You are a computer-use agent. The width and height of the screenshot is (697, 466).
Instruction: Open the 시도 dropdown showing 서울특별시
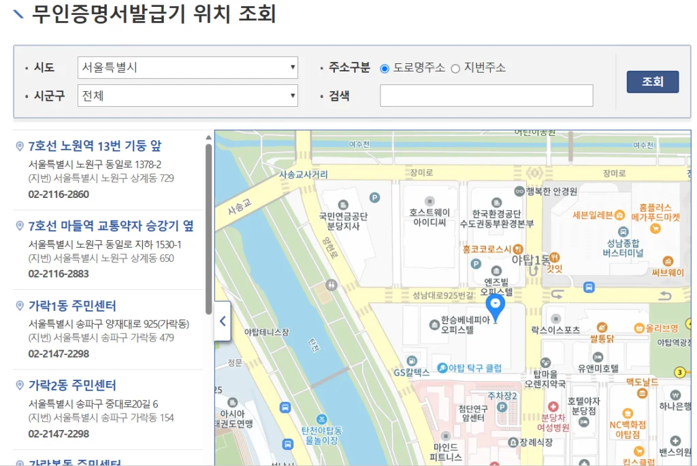(188, 67)
